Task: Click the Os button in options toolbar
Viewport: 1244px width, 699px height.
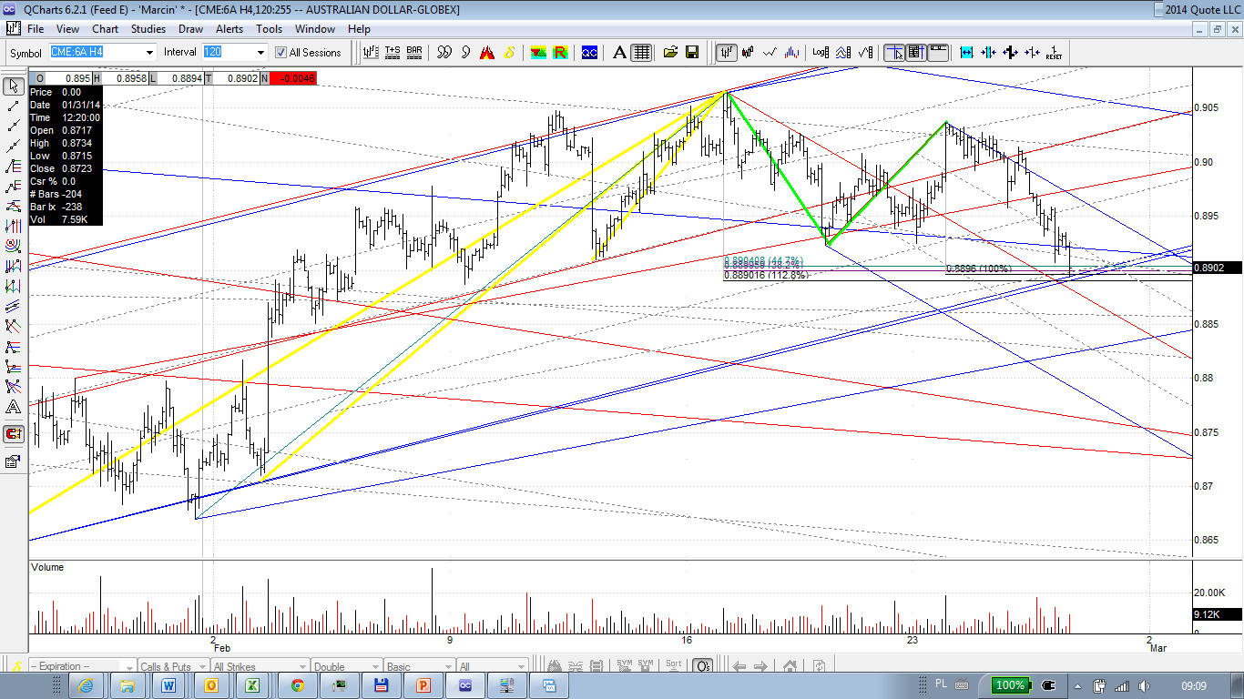Action: 701,666
